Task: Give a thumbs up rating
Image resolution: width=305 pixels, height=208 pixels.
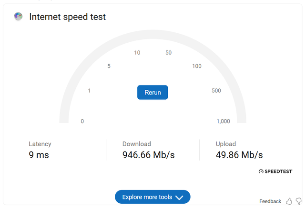Action: 289,201
